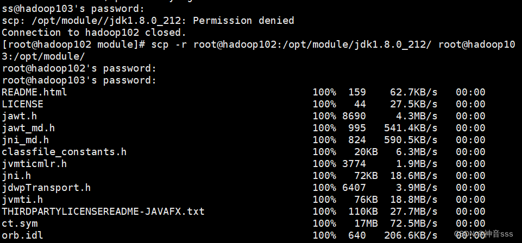The image size is (522, 243).
Task: Click the root@hadoop102's password prompt line
Action: pos(79,68)
